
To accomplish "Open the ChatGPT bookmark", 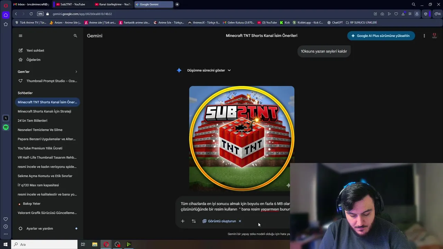I will [x=335, y=22].
